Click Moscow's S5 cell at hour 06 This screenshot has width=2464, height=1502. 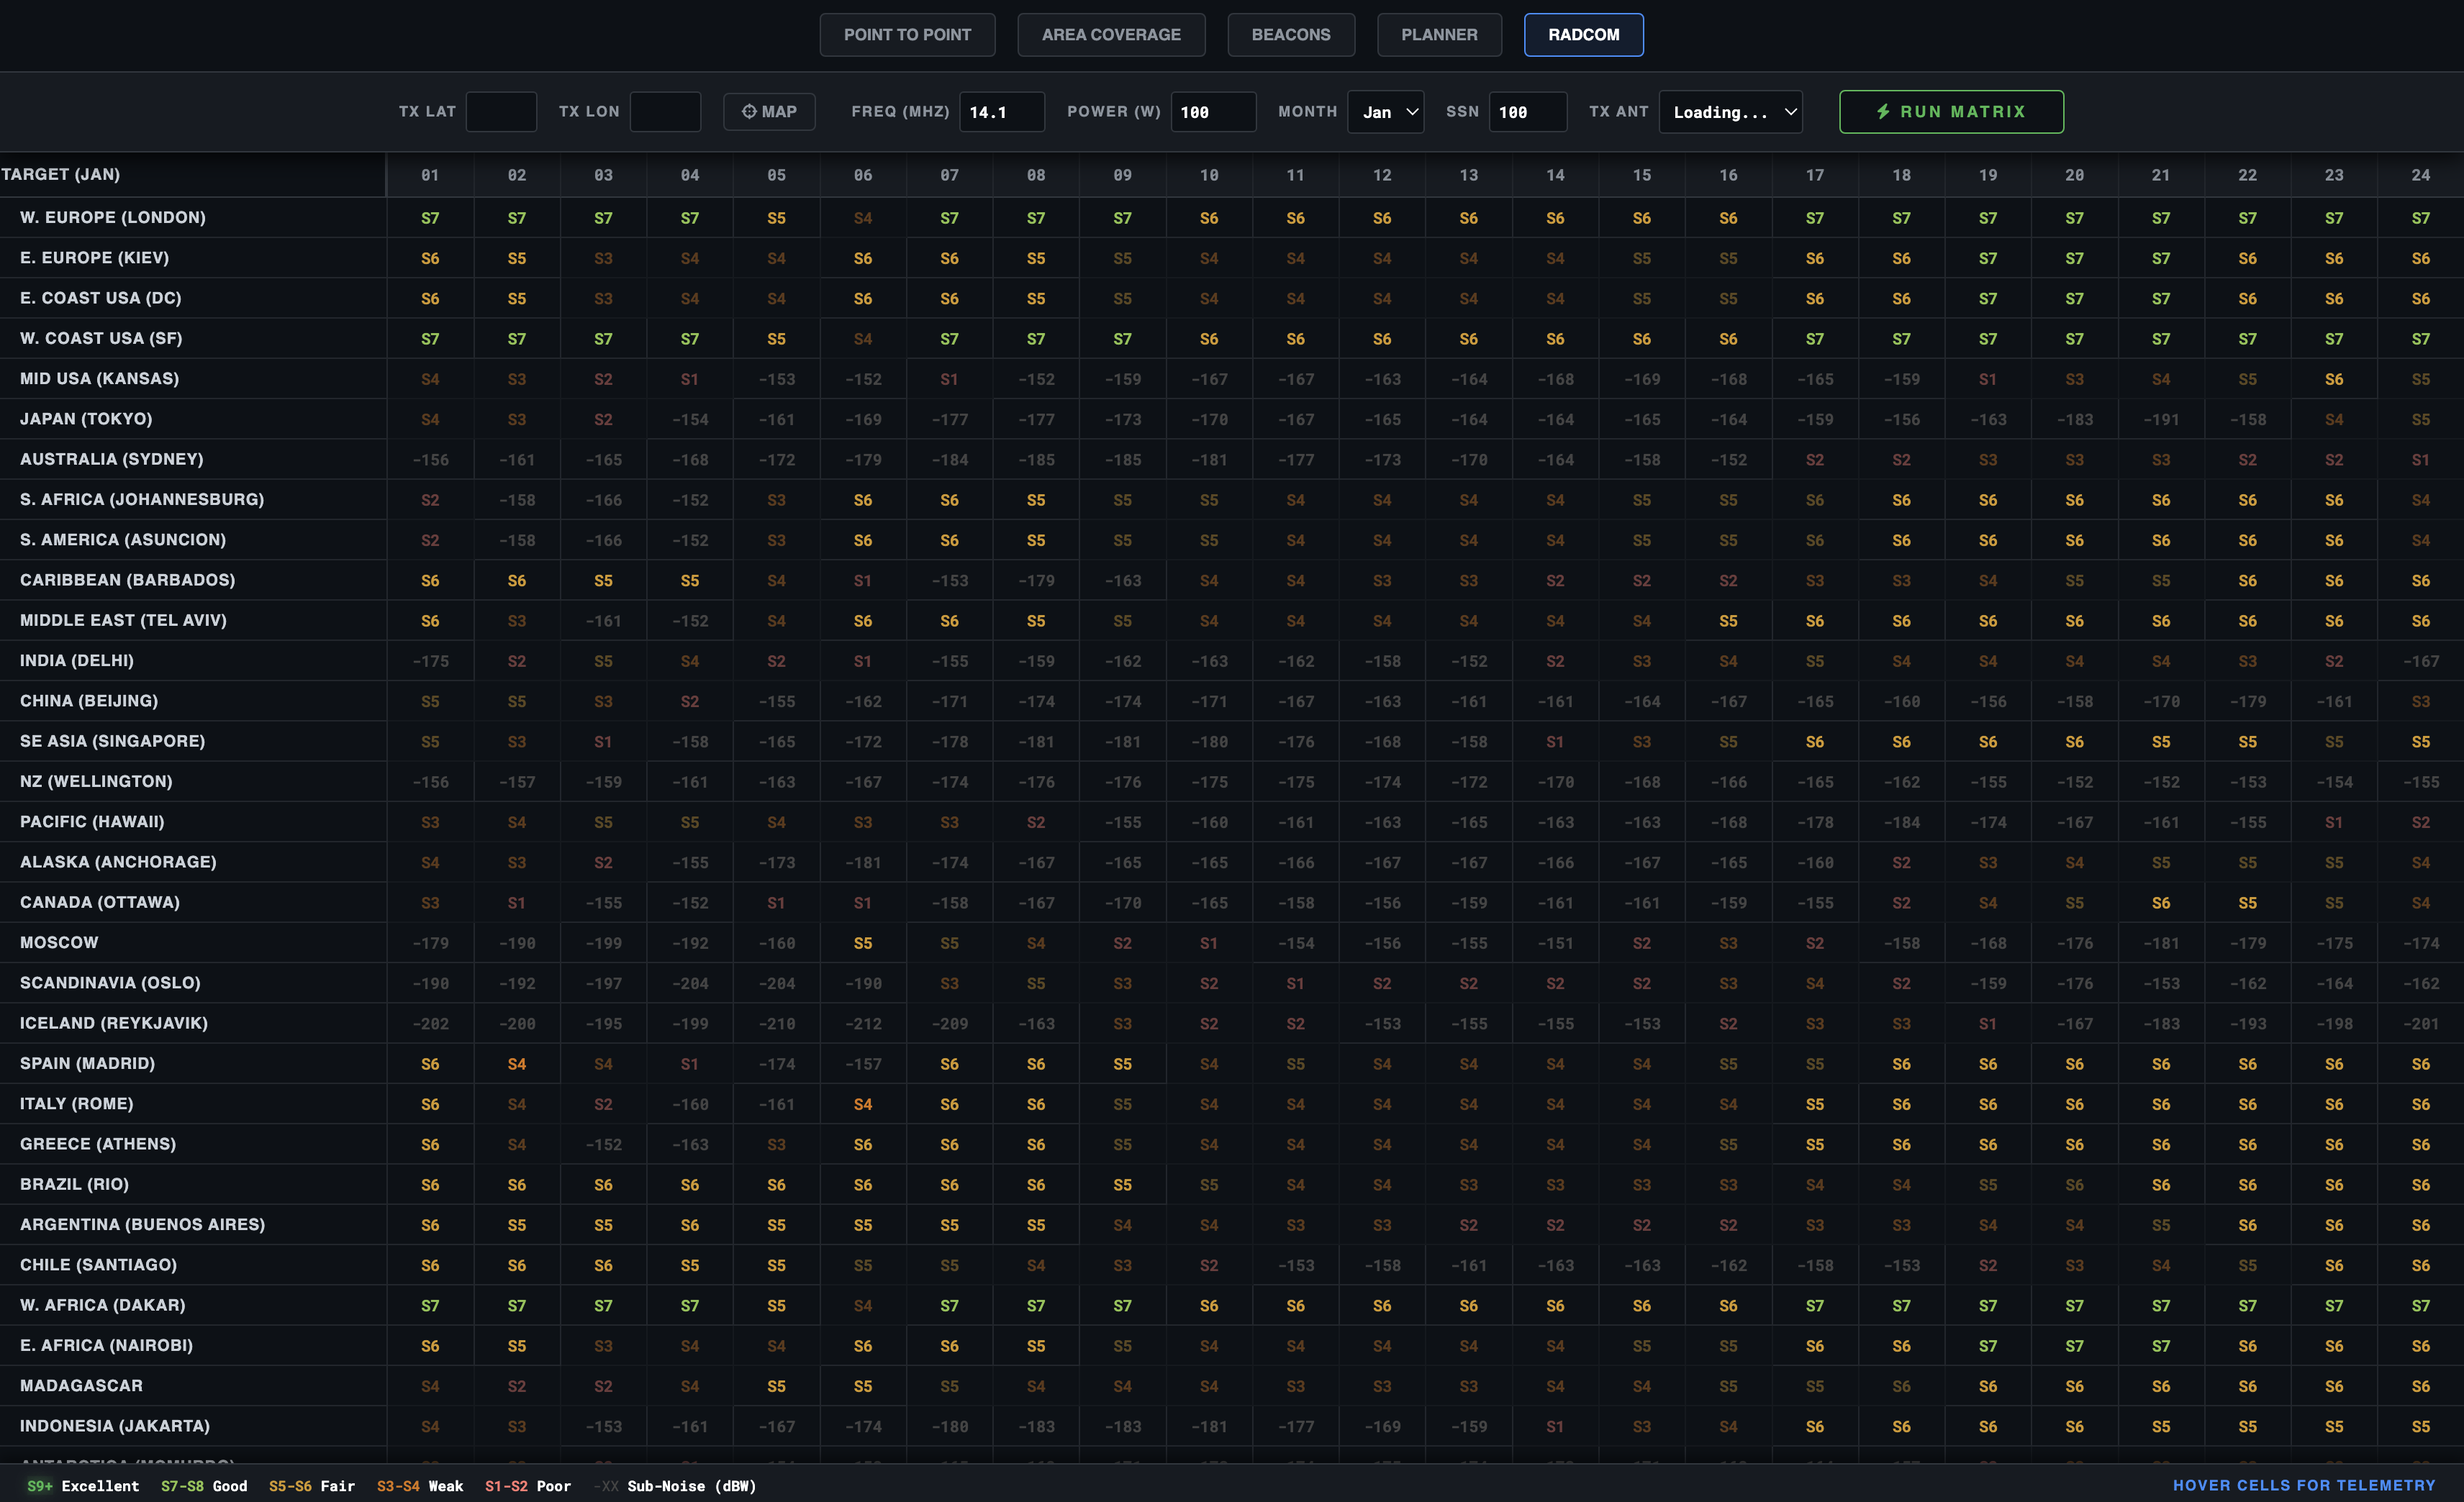(x=863, y=943)
